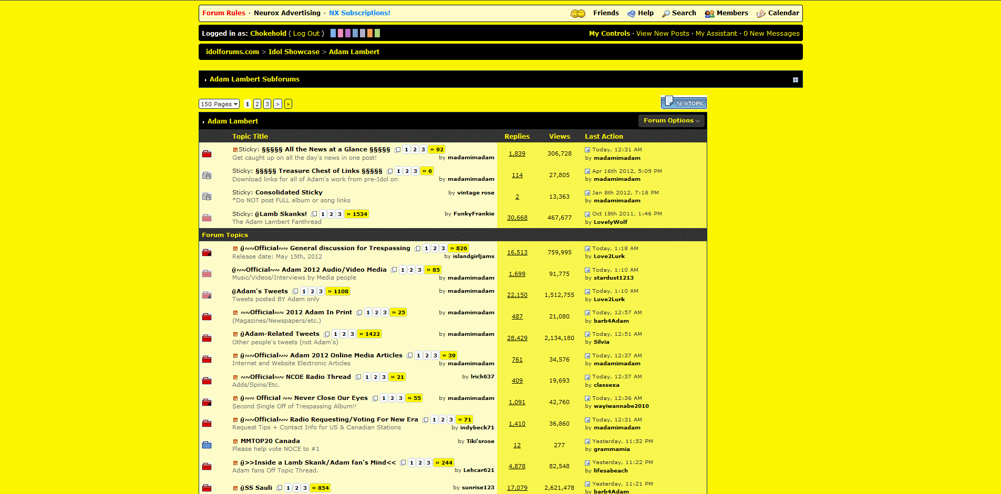Click next page arrow in forum pagination
Viewport: 1001px width, 494px height.
click(x=277, y=104)
